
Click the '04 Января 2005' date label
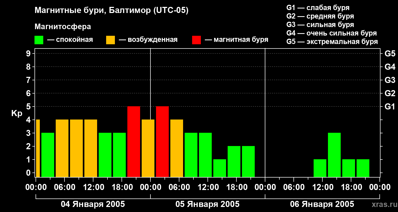tap(93, 204)
